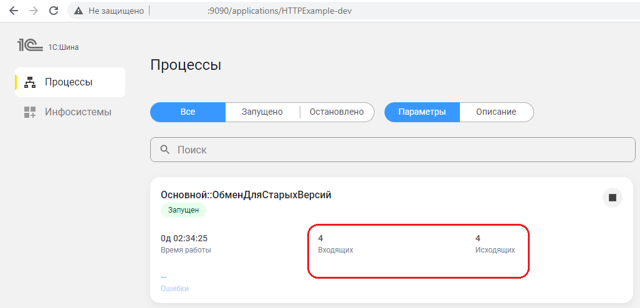This screenshot has height=308, width=640.
Task: Select the Все filter
Action: (188, 112)
